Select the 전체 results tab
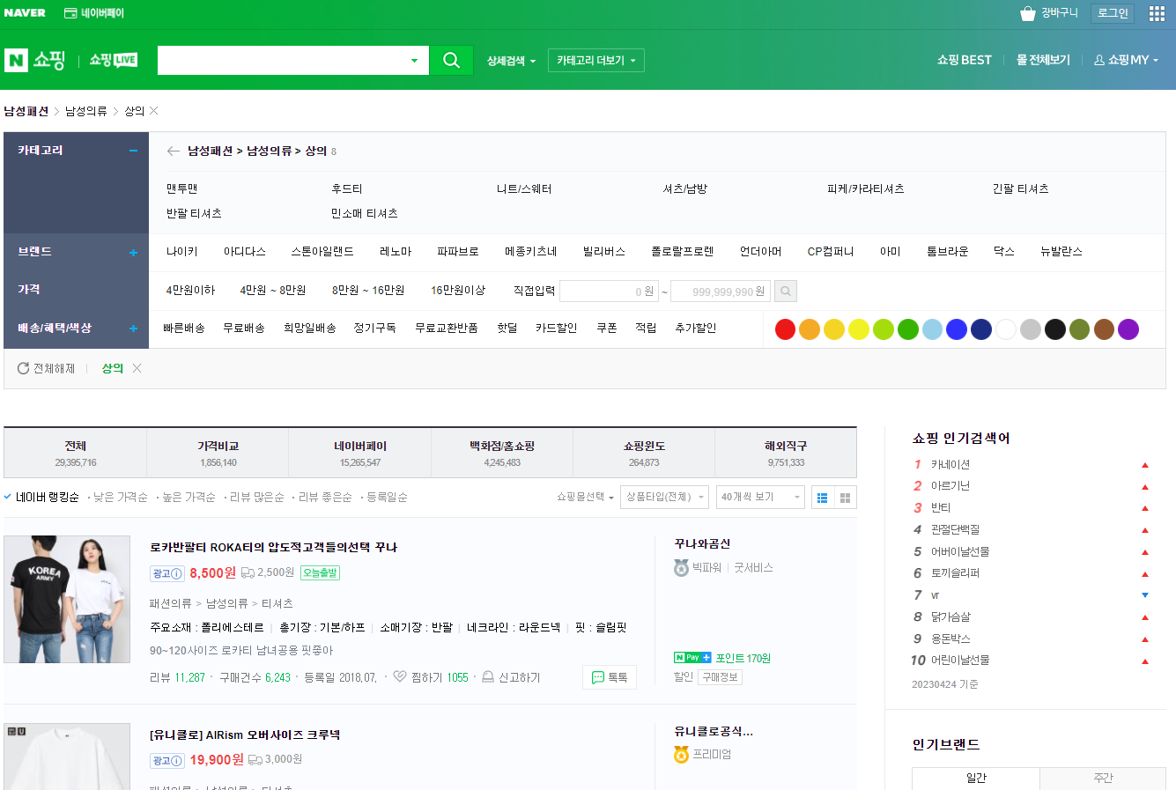Image resolution: width=1176 pixels, height=790 pixels. click(75, 453)
